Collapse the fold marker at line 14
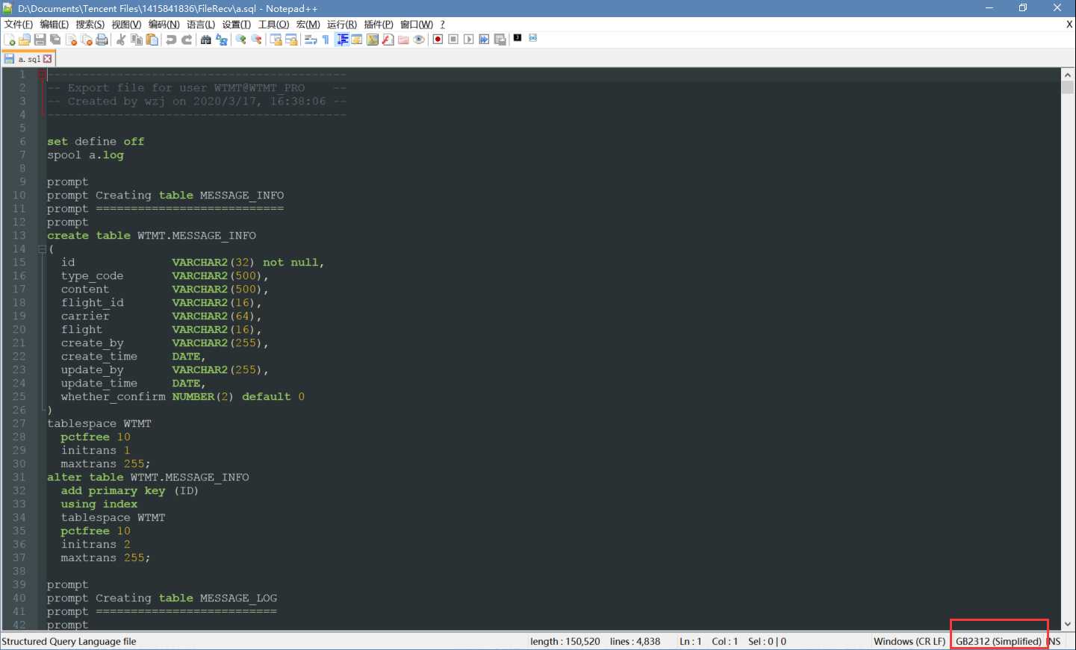The width and height of the screenshot is (1076, 650). pos(42,249)
